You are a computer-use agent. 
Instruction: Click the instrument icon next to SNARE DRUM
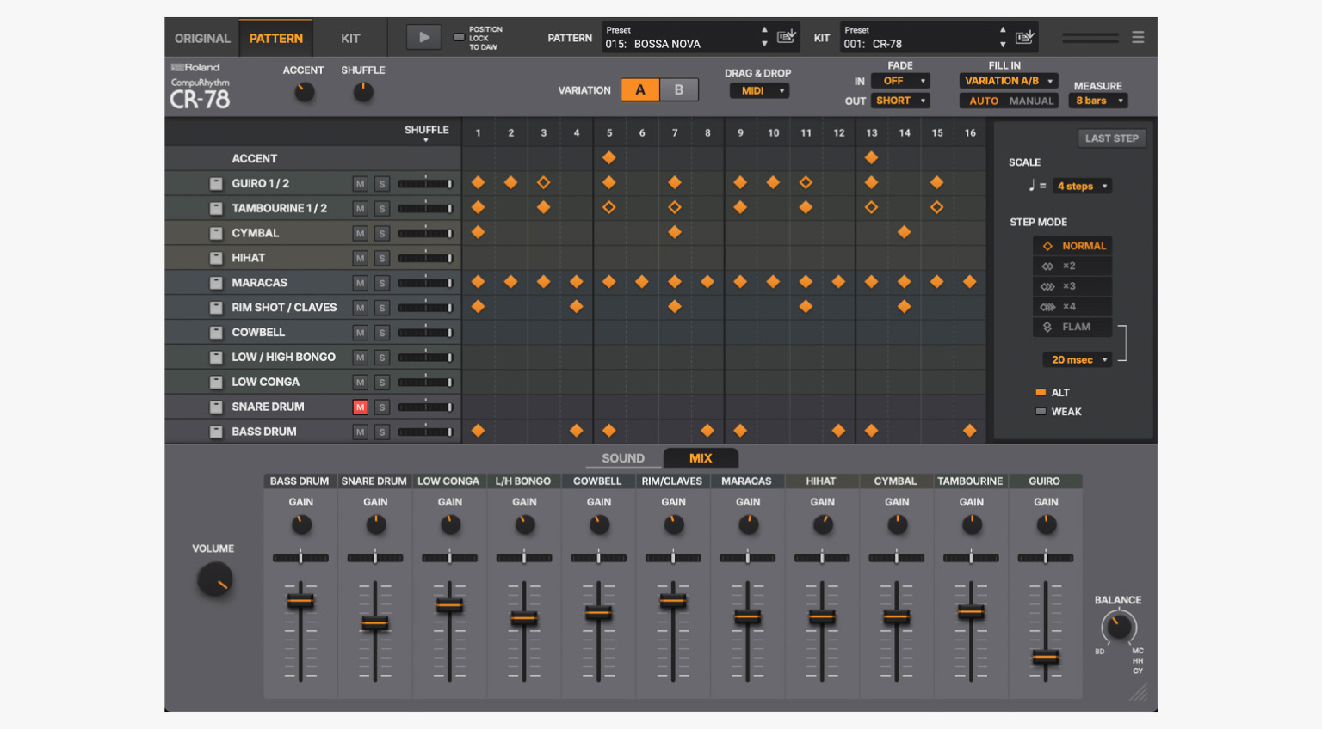pos(215,407)
